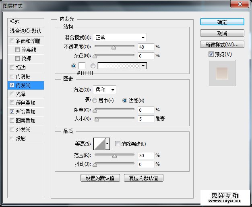Tick the 纹理 sub-option checkbox
Screen dimensions: 252x207
tap(18, 58)
